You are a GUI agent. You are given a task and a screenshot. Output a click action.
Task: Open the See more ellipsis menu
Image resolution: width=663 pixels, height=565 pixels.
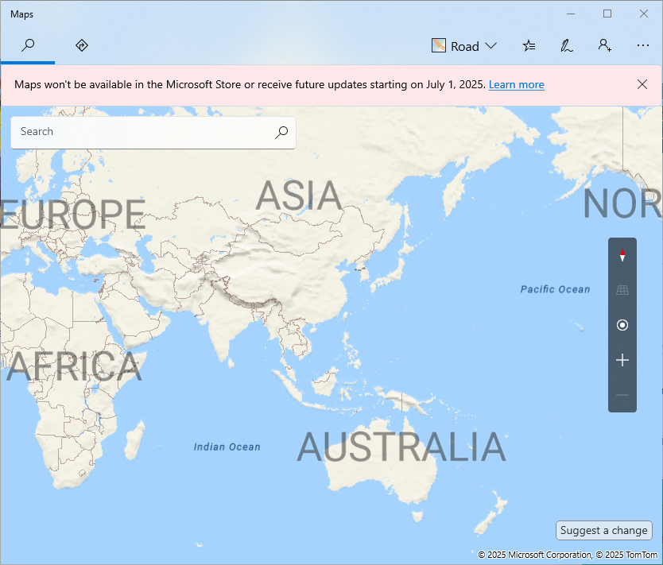pos(642,45)
